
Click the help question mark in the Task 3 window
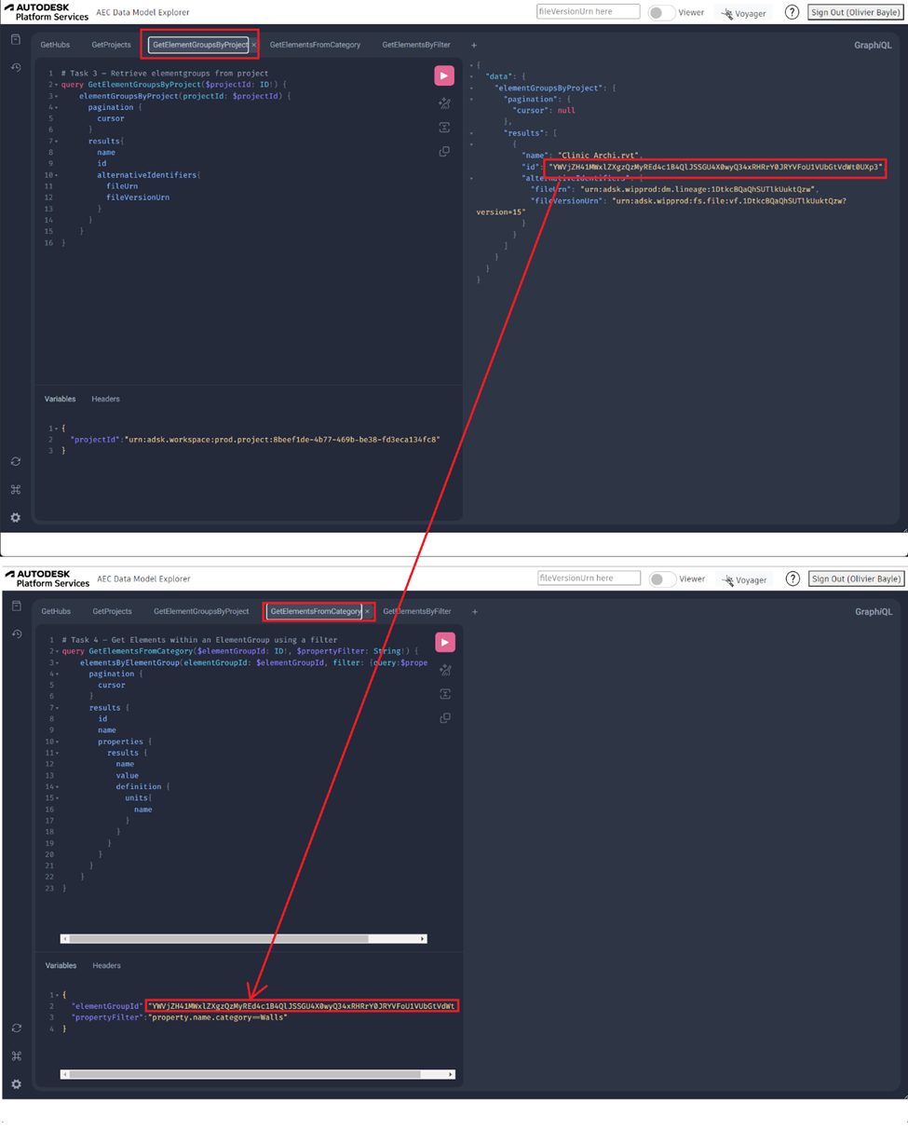click(792, 12)
